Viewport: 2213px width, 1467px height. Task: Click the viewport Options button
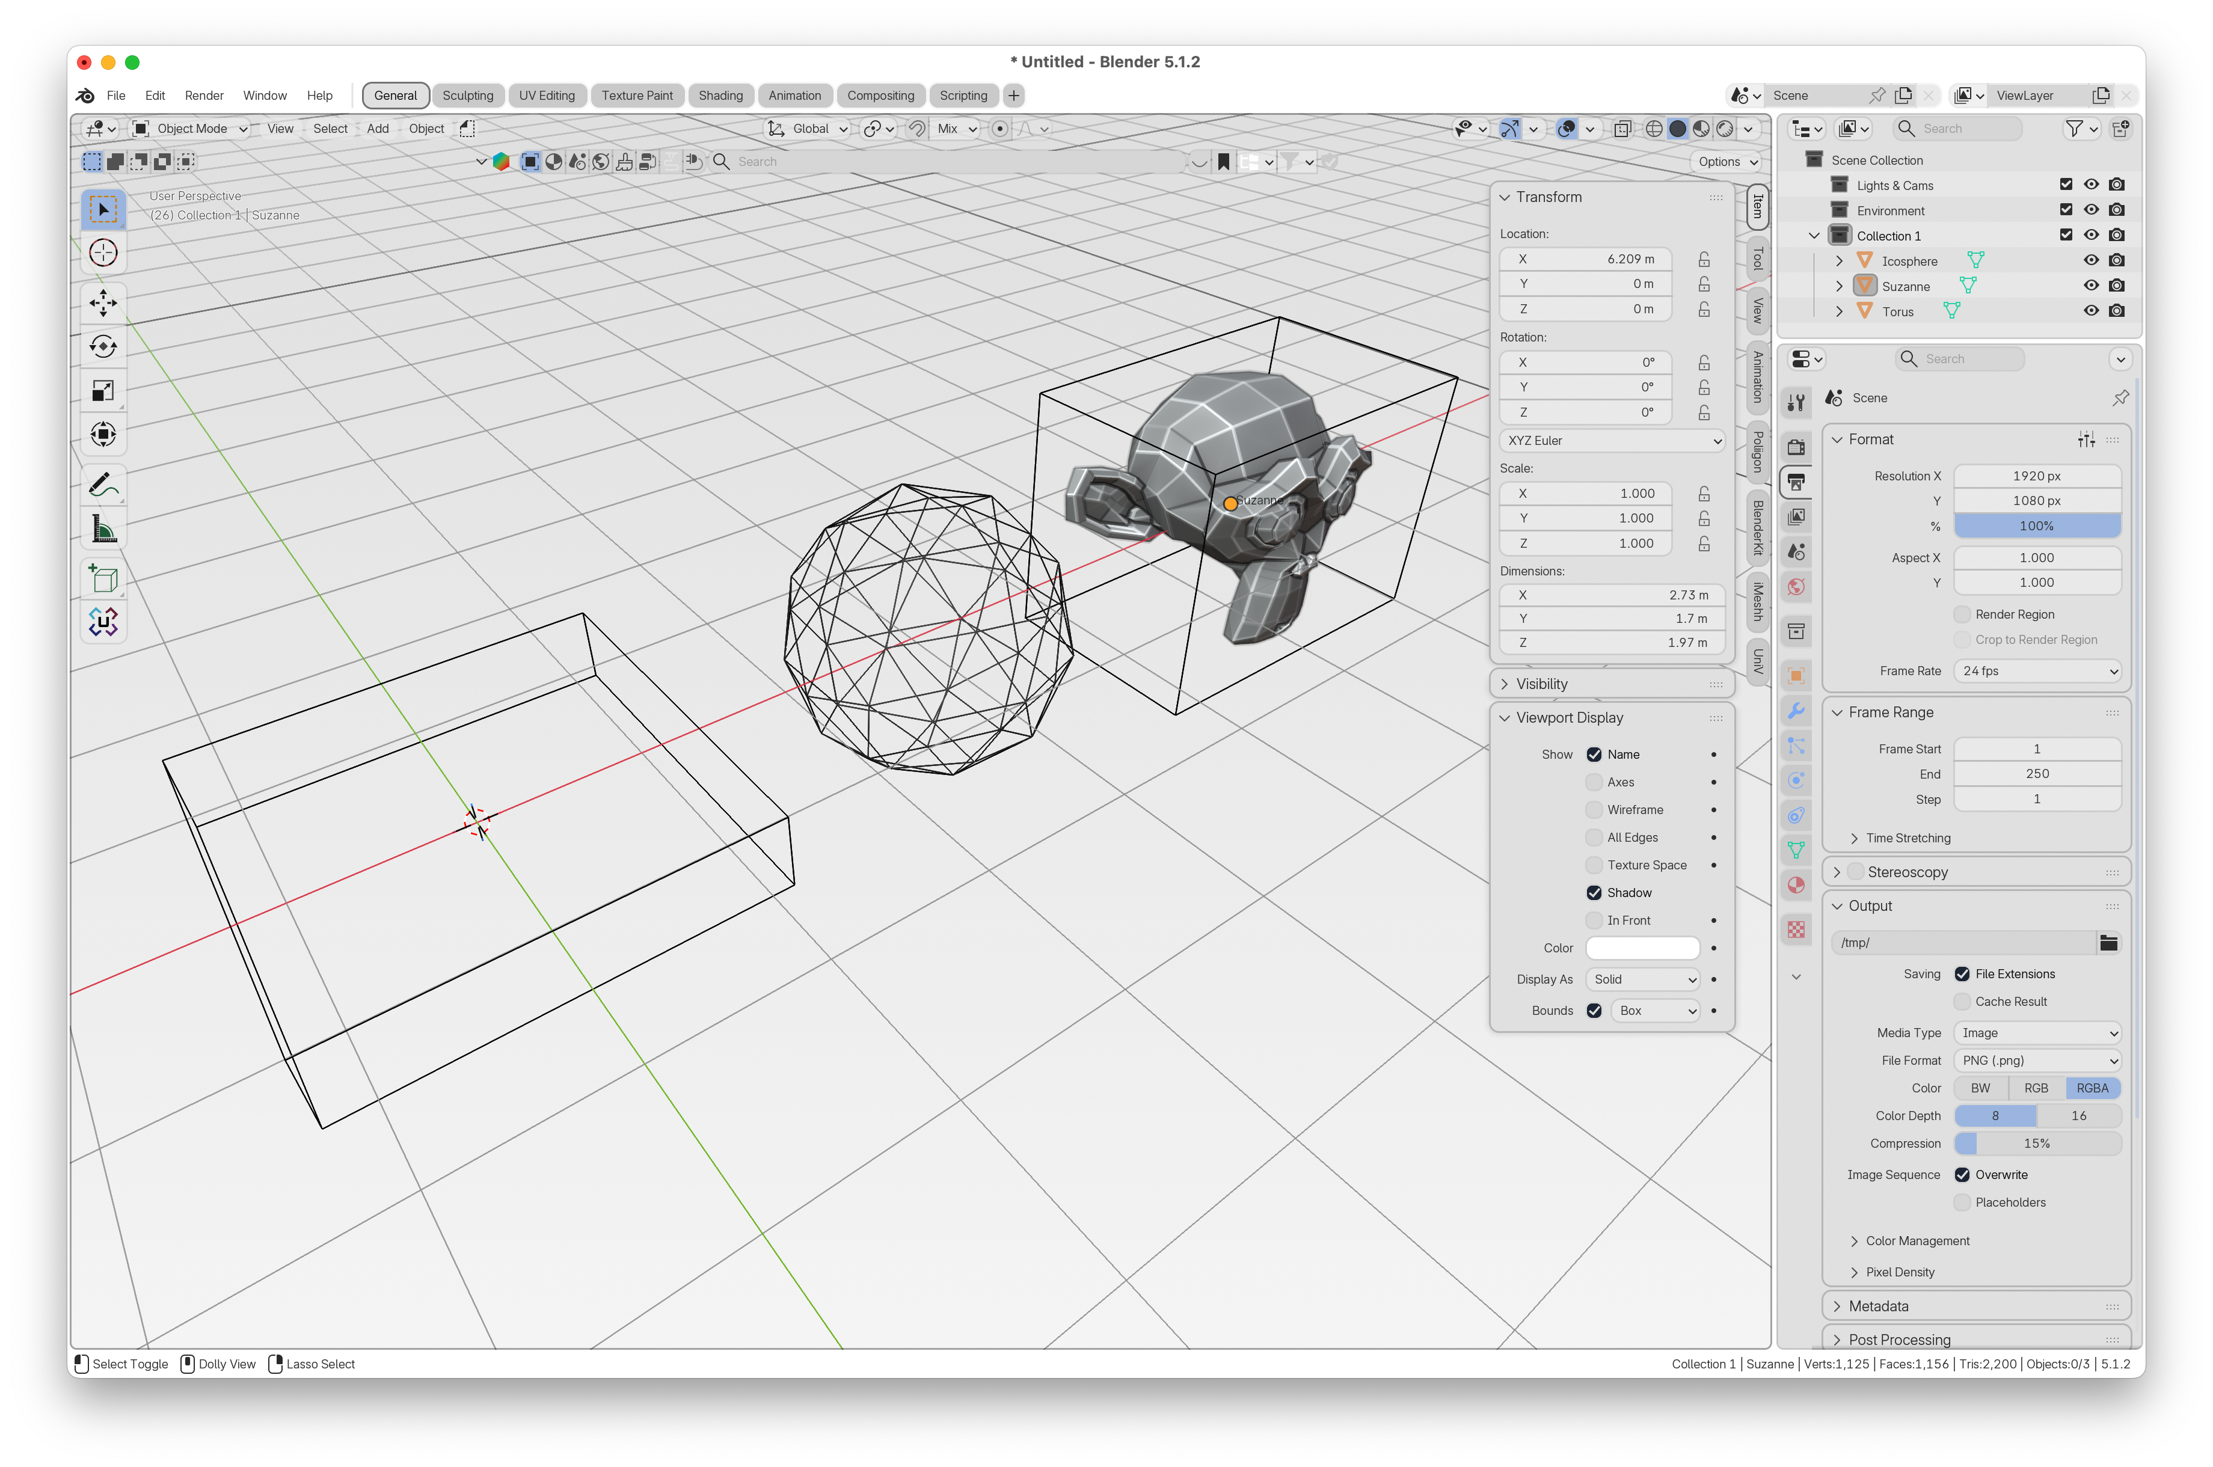coord(1727,162)
